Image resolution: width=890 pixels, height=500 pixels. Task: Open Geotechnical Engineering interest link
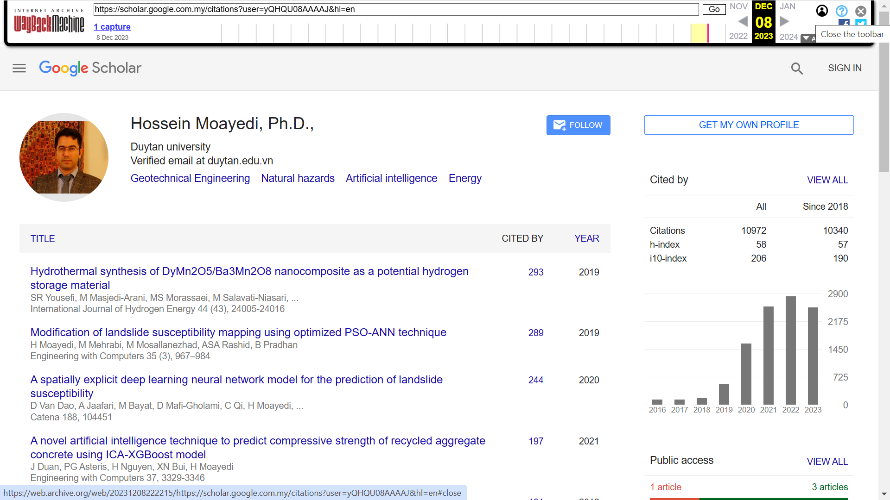pyautogui.click(x=190, y=178)
